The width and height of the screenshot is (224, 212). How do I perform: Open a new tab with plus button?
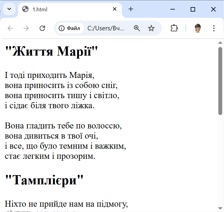131,9
